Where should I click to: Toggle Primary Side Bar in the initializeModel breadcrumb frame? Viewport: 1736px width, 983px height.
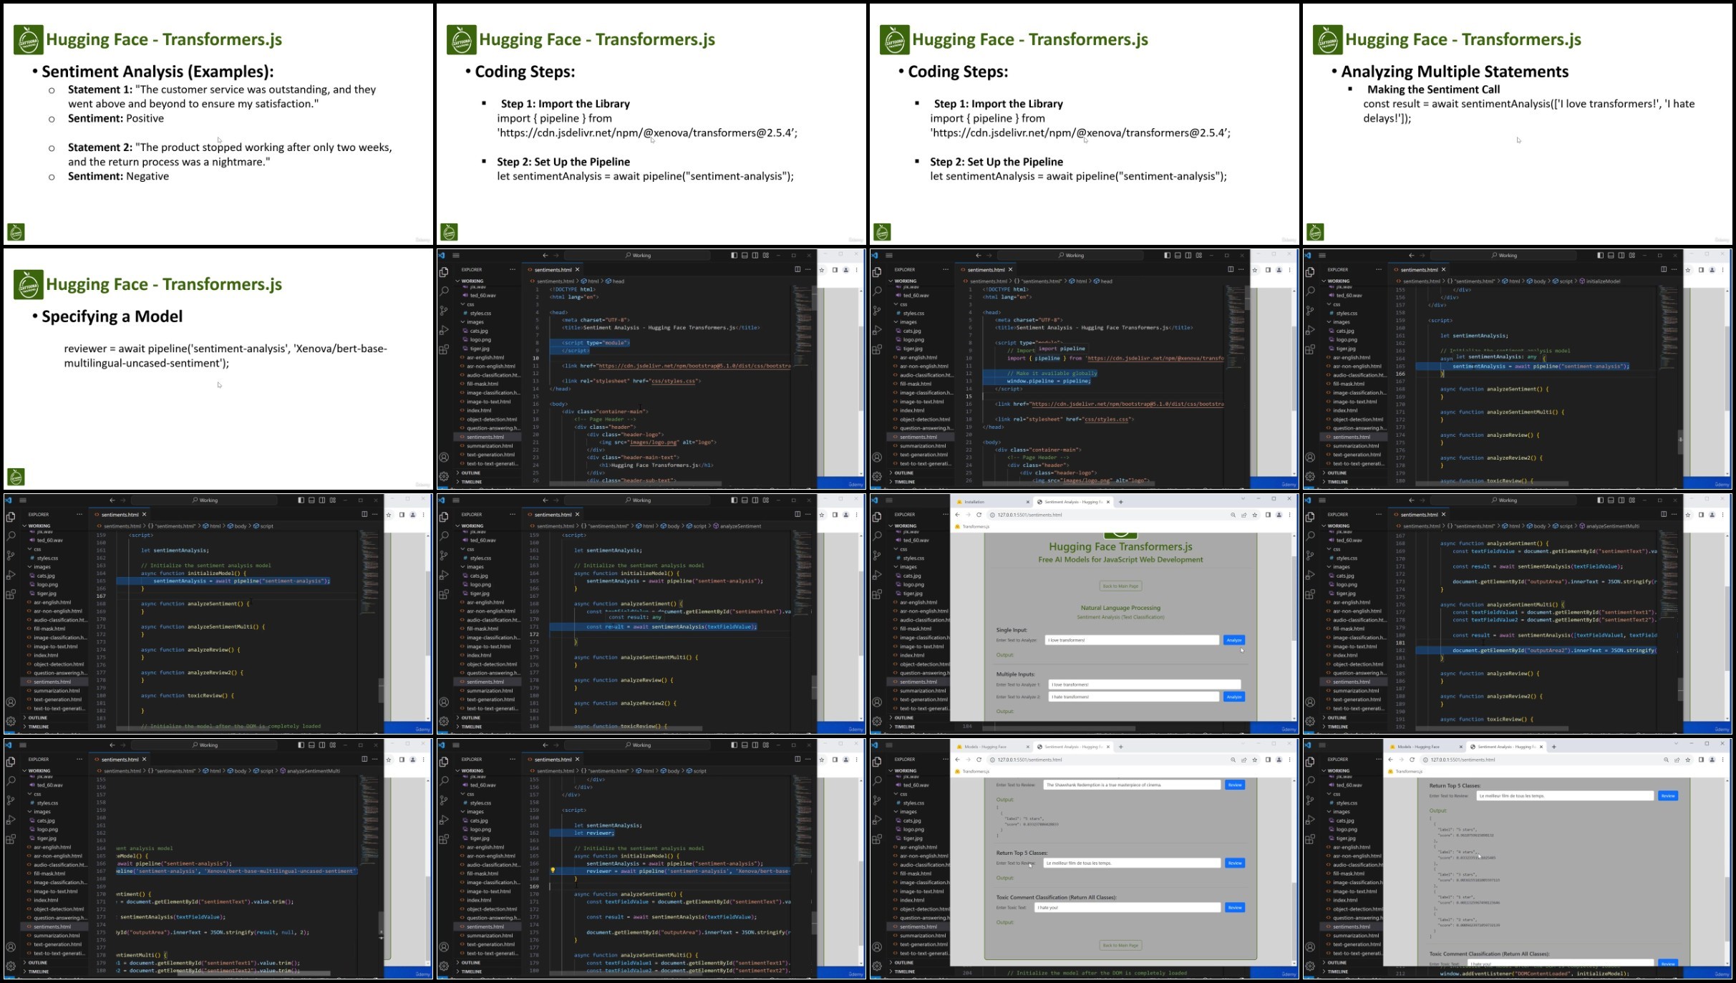[1600, 256]
